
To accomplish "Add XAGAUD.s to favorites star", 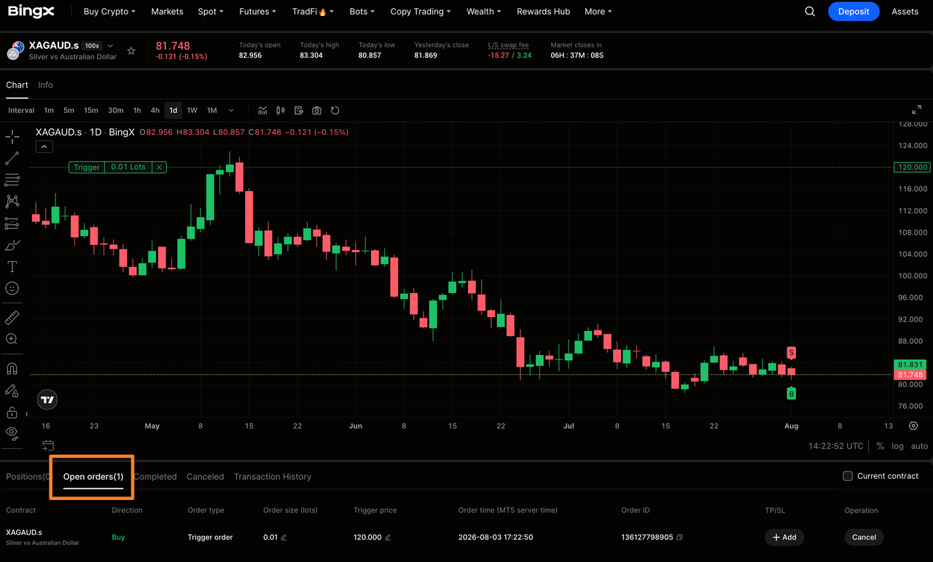I will pyautogui.click(x=131, y=51).
